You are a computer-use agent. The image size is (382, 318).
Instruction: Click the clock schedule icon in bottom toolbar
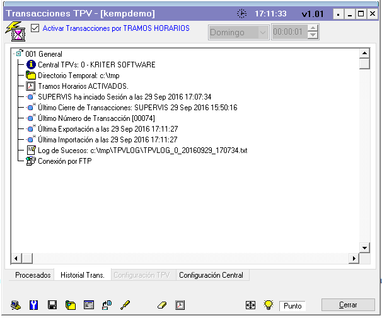(x=180, y=305)
